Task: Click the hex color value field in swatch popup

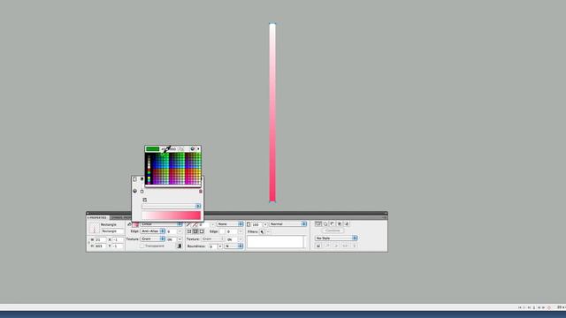Action: pos(169,148)
